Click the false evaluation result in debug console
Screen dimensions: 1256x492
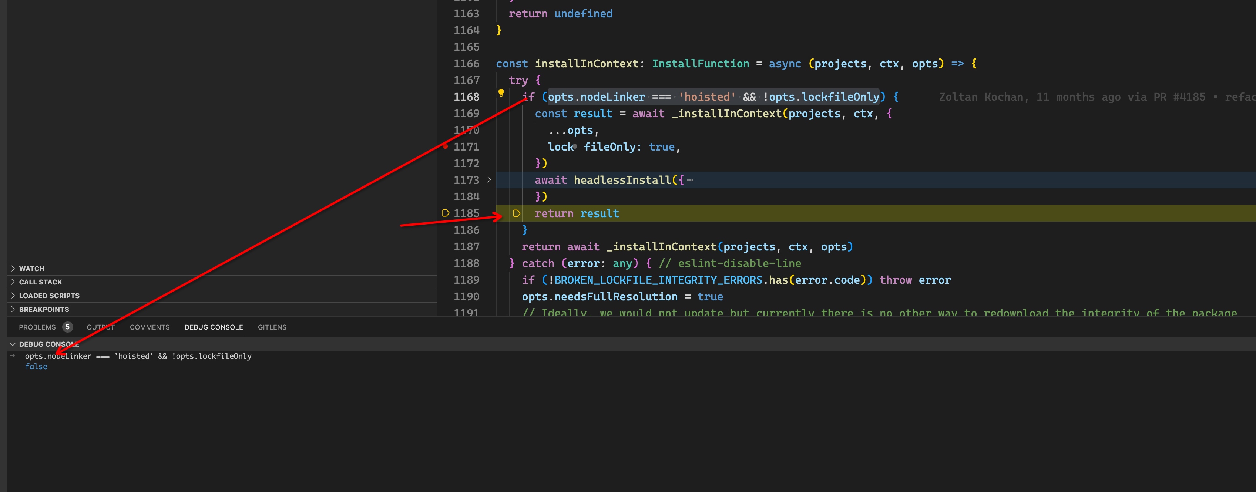coord(36,366)
